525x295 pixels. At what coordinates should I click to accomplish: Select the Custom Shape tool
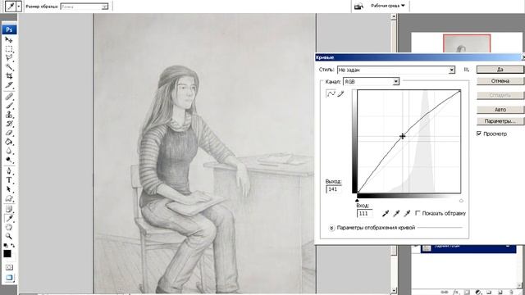9,198
